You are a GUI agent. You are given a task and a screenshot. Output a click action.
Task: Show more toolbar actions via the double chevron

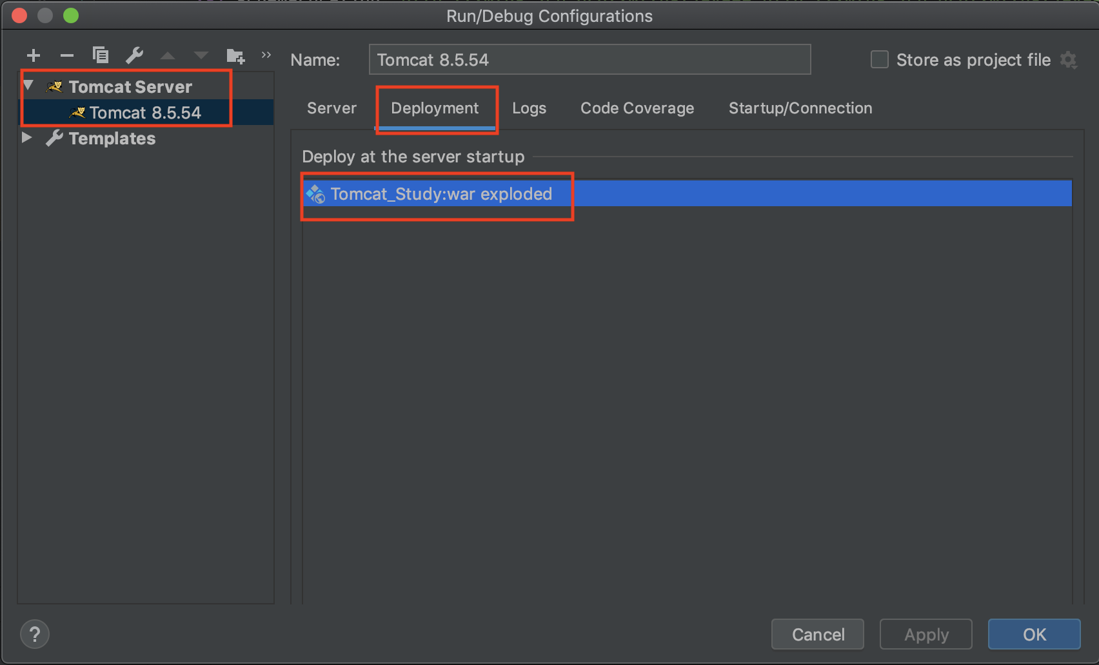click(x=266, y=55)
